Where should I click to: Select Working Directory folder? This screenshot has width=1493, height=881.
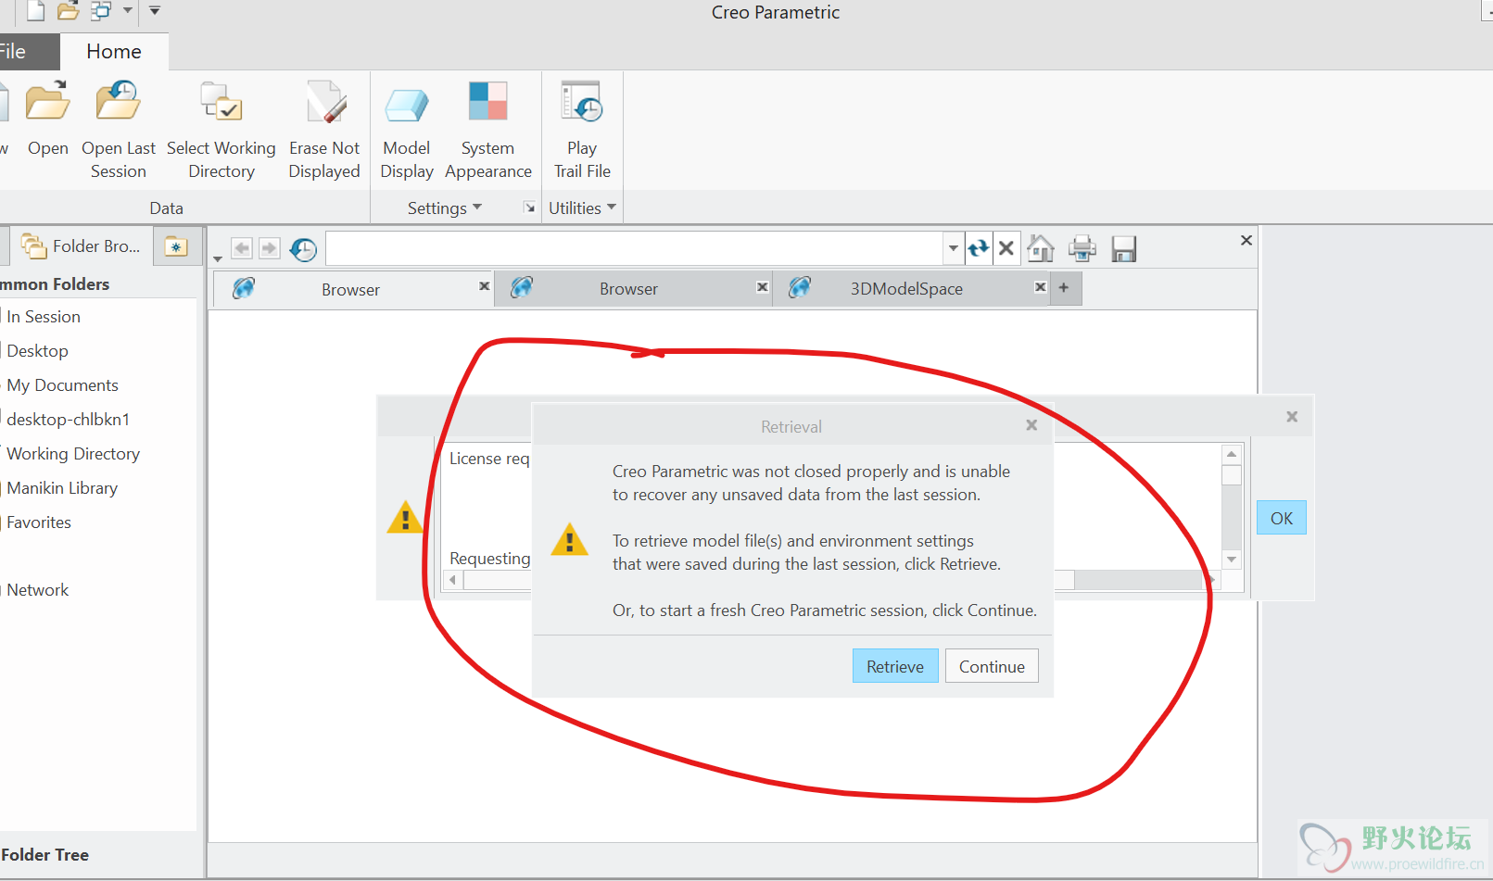coord(73,454)
